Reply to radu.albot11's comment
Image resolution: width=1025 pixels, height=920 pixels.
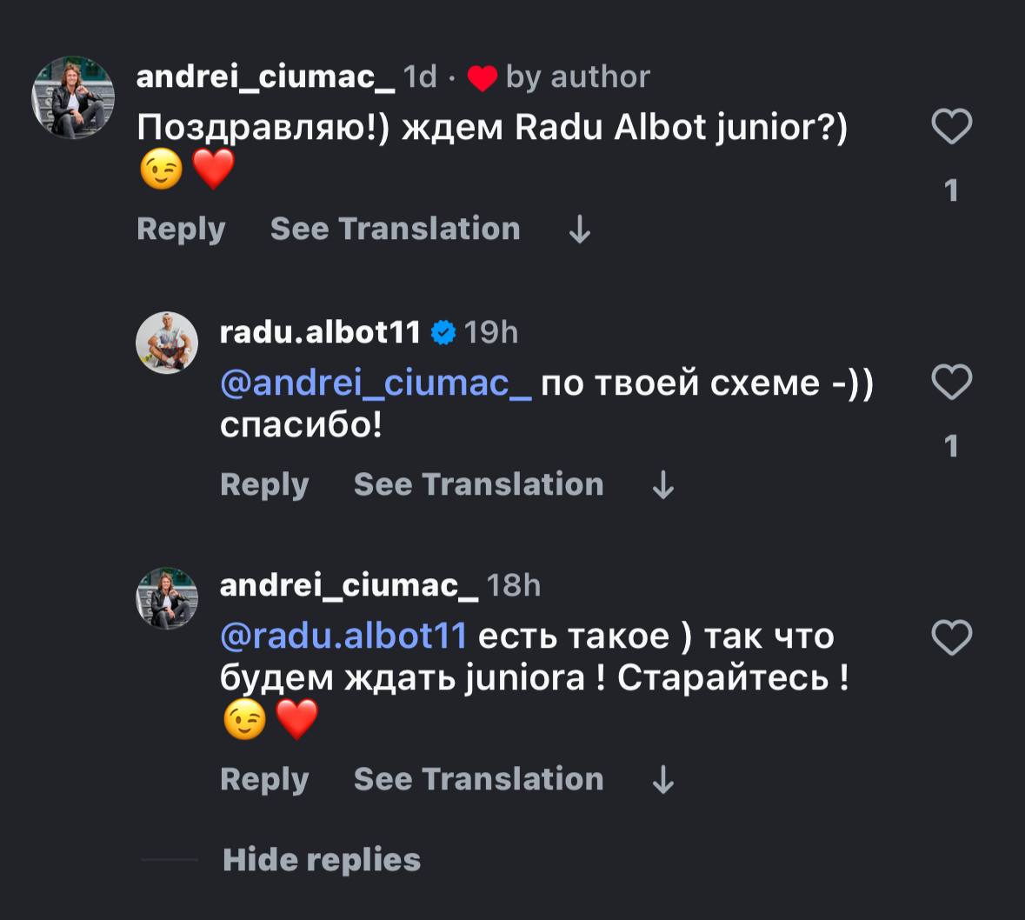click(264, 484)
